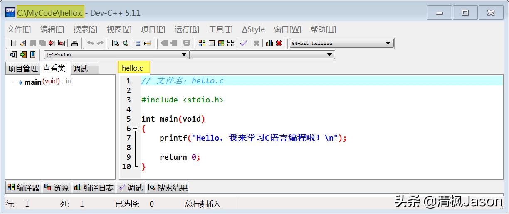This screenshot has width=509, height=214.
Task: Click line number 4 in the gutter
Action: [x=128, y=109]
